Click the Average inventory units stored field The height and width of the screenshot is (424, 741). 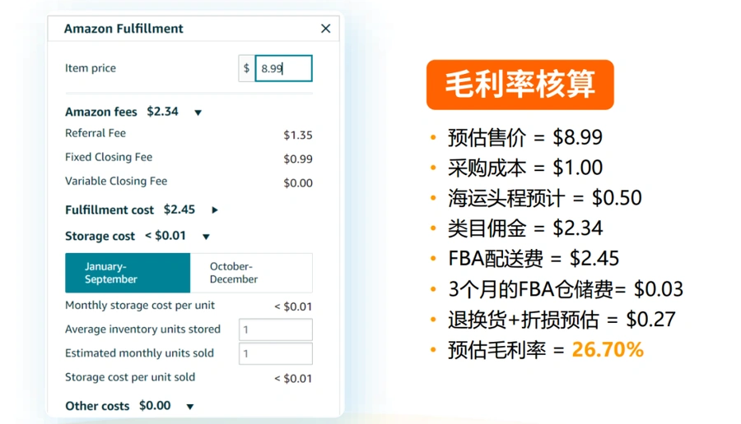[x=276, y=330]
